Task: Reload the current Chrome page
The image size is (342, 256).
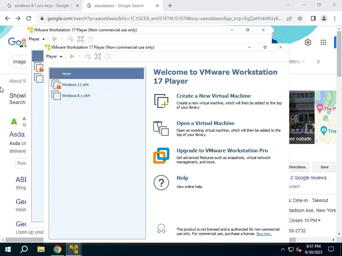Action: click(29, 19)
